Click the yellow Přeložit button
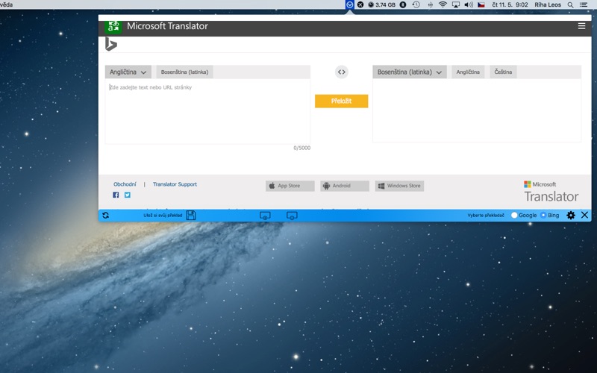Viewport: 597px width, 373px height. tap(342, 101)
